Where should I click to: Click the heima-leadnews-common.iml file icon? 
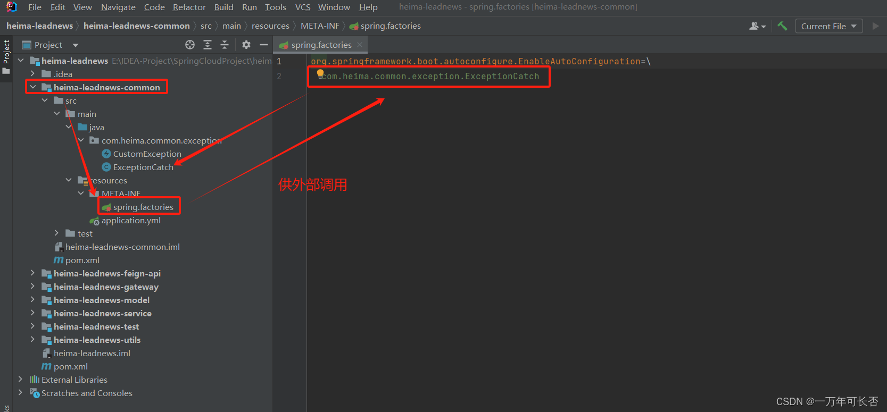pyautogui.click(x=59, y=247)
